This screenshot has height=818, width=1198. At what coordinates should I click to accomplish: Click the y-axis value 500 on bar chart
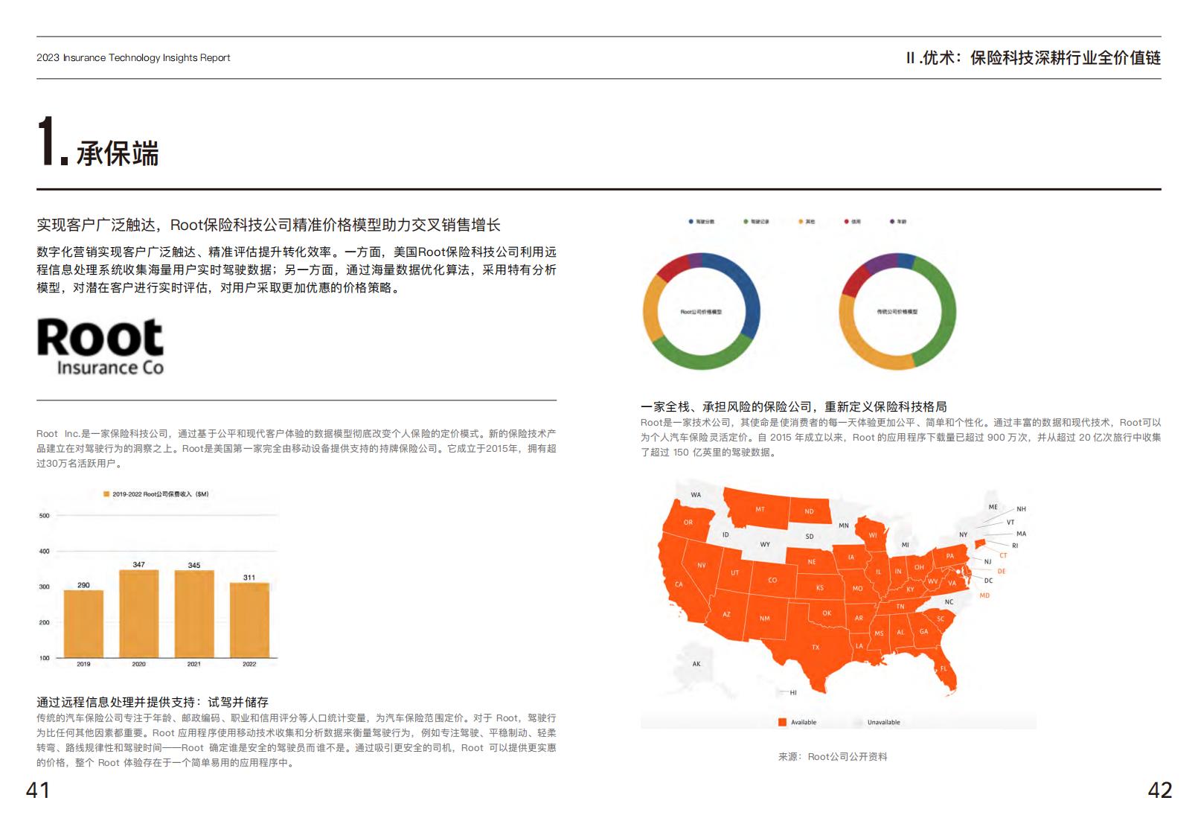pos(44,515)
